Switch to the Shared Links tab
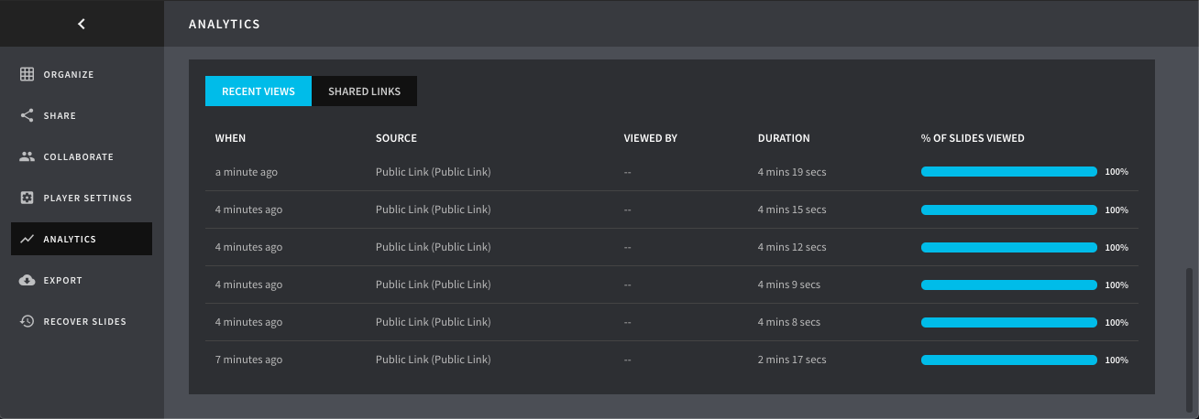This screenshot has height=419, width=1199. tap(364, 91)
